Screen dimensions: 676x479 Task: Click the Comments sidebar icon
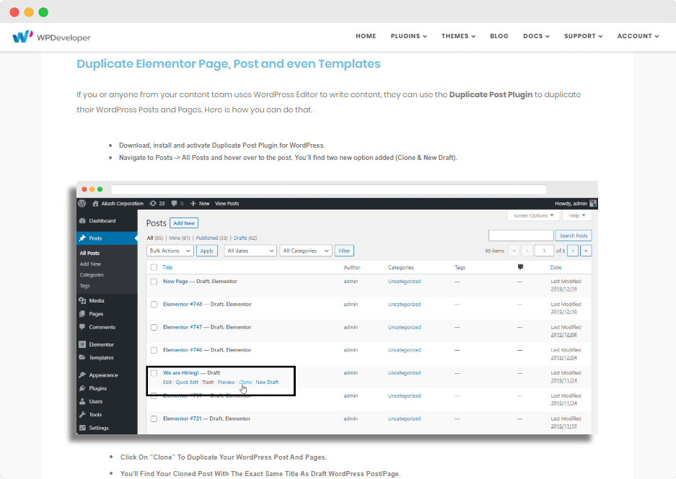coord(83,327)
